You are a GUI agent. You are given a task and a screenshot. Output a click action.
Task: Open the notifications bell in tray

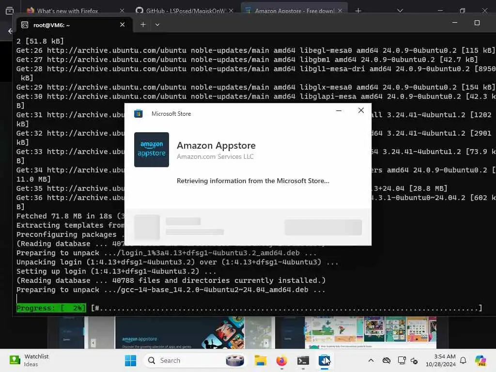pos(463,360)
